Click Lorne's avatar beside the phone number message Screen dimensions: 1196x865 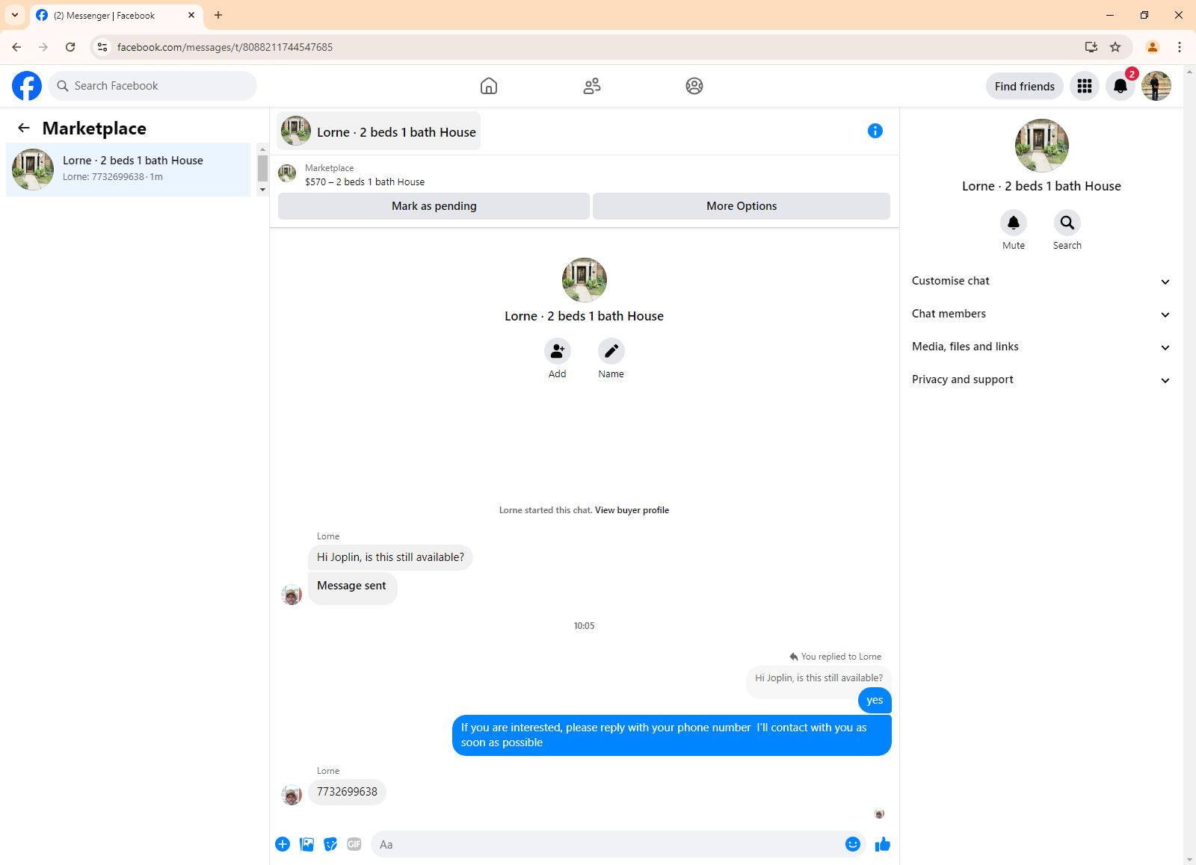pos(292,795)
